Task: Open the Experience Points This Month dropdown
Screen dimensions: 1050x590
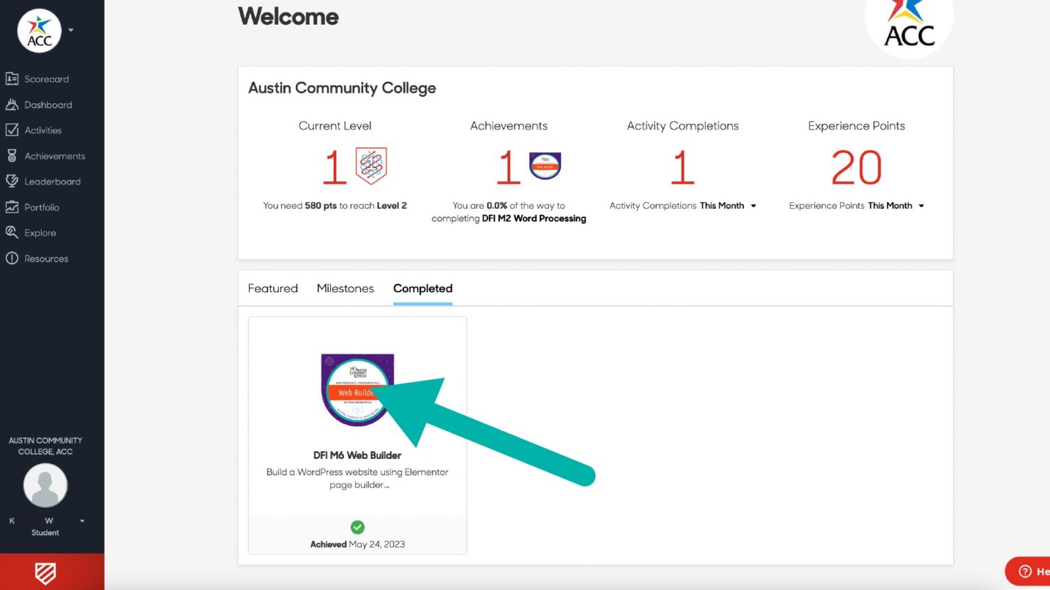Action: [x=922, y=206]
